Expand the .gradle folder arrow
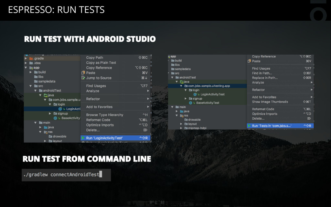The image size is (331, 207). point(26,58)
